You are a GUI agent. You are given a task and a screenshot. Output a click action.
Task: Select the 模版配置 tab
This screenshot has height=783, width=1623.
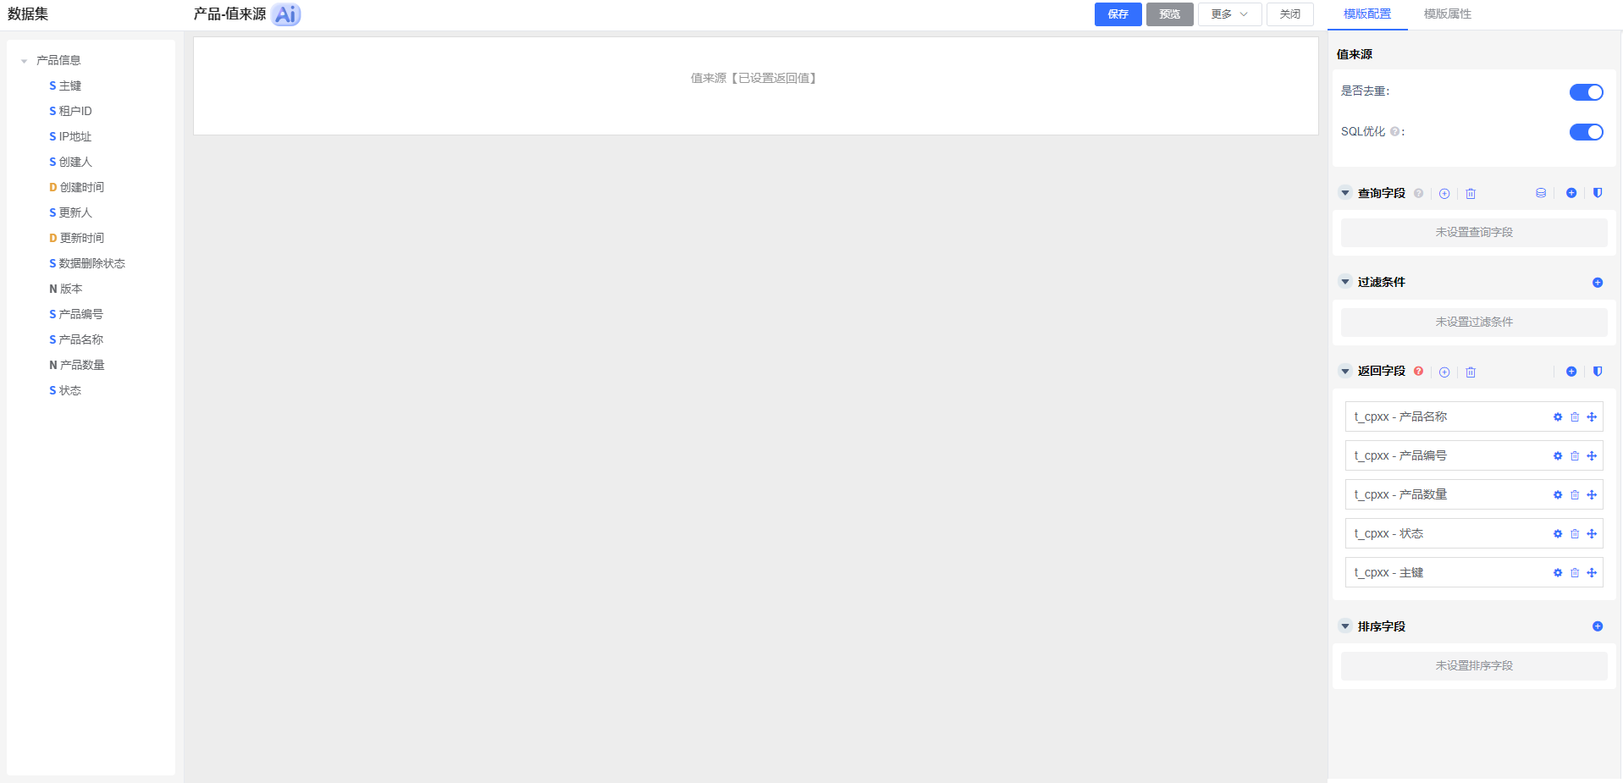point(1367,14)
